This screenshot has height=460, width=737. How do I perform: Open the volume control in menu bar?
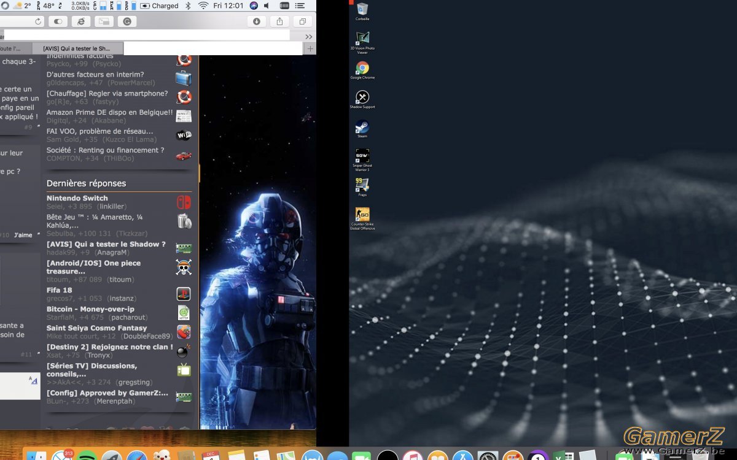click(267, 6)
